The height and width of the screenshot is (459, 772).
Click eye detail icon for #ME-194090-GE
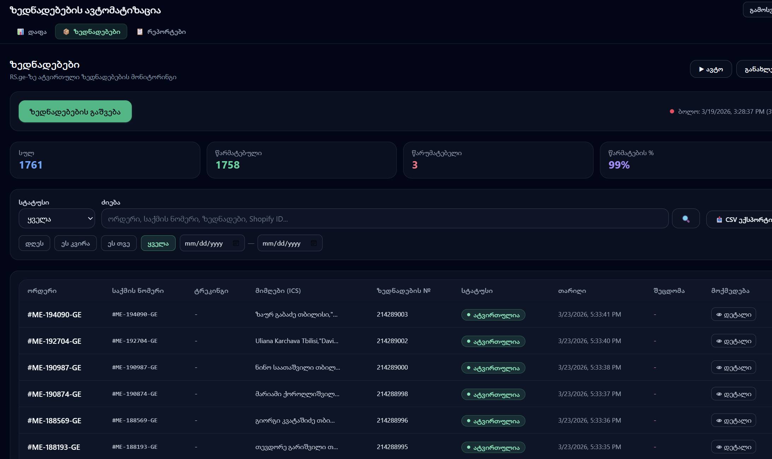pos(719,314)
